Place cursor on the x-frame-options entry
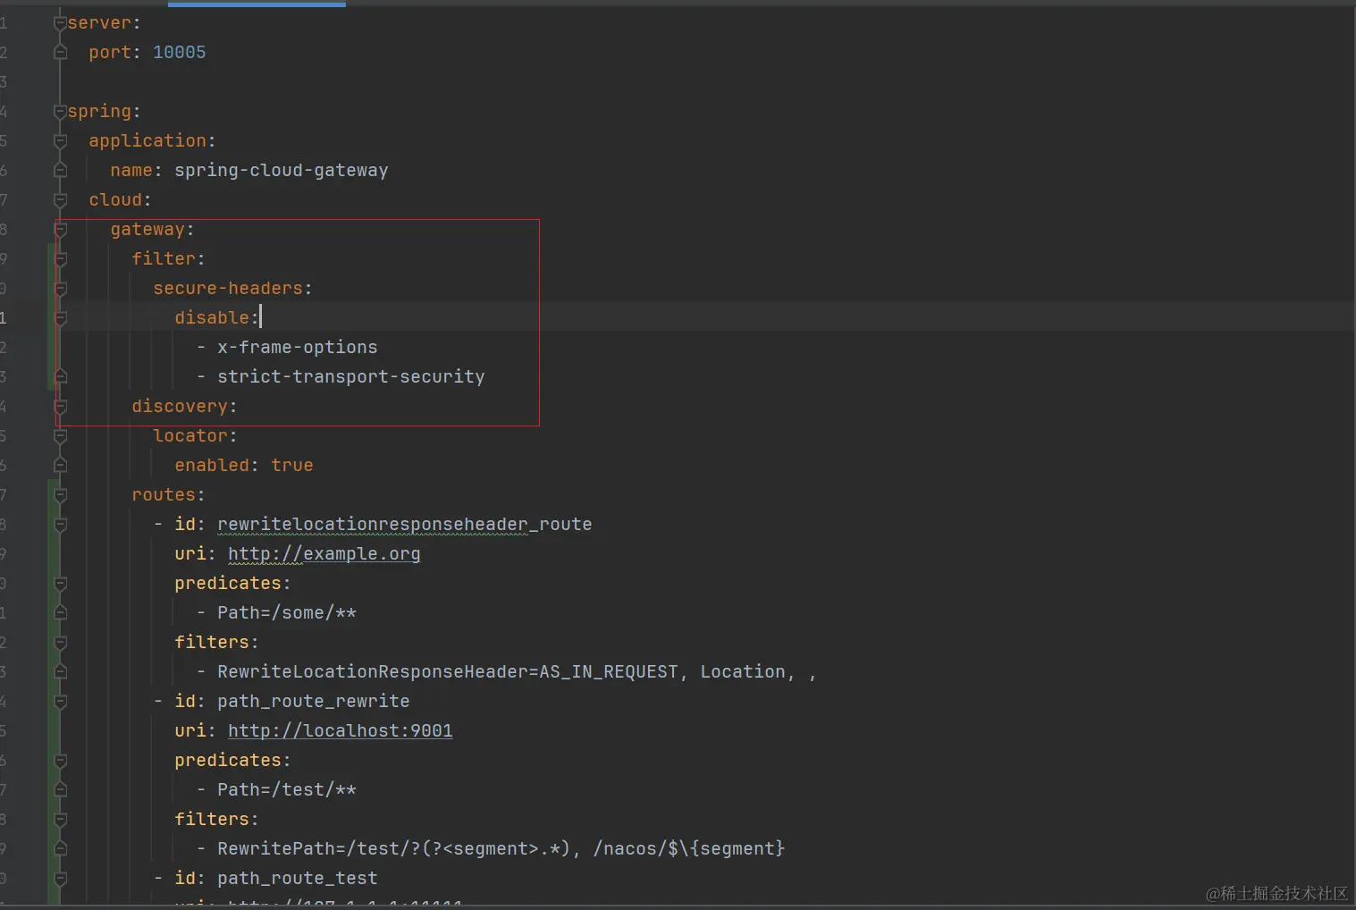The height and width of the screenshot is (910, 1356). click(297, 348)
